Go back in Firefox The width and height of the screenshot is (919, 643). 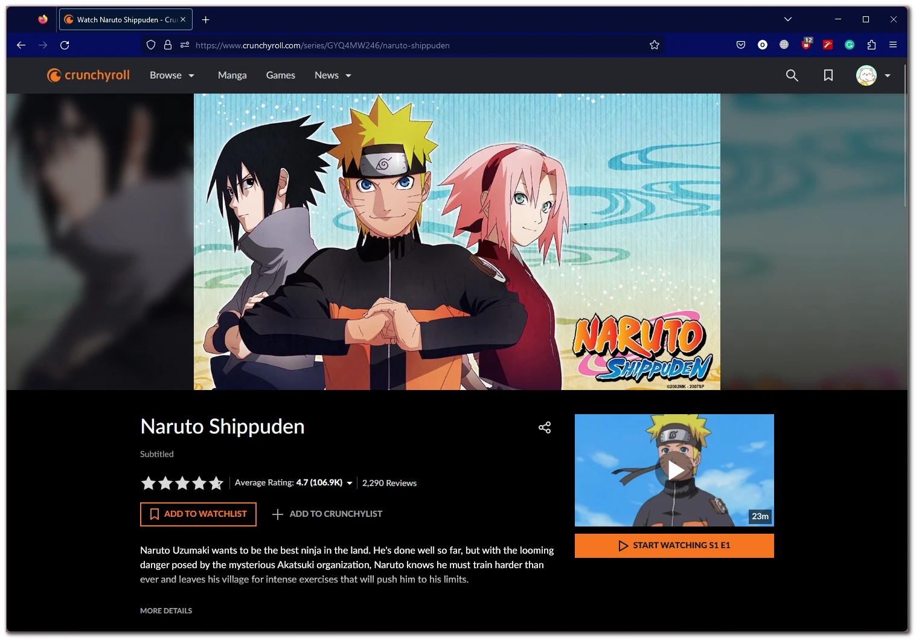tap(21, 45)
